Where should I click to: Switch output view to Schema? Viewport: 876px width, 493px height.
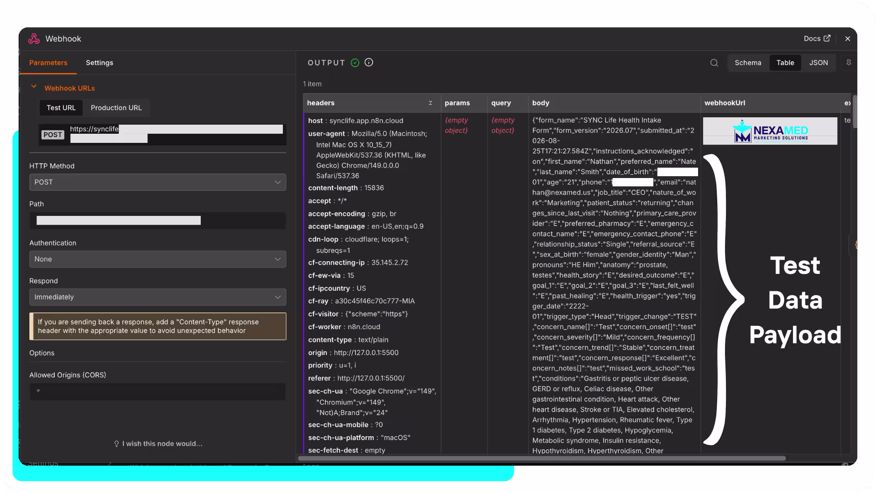pos(748,63)
